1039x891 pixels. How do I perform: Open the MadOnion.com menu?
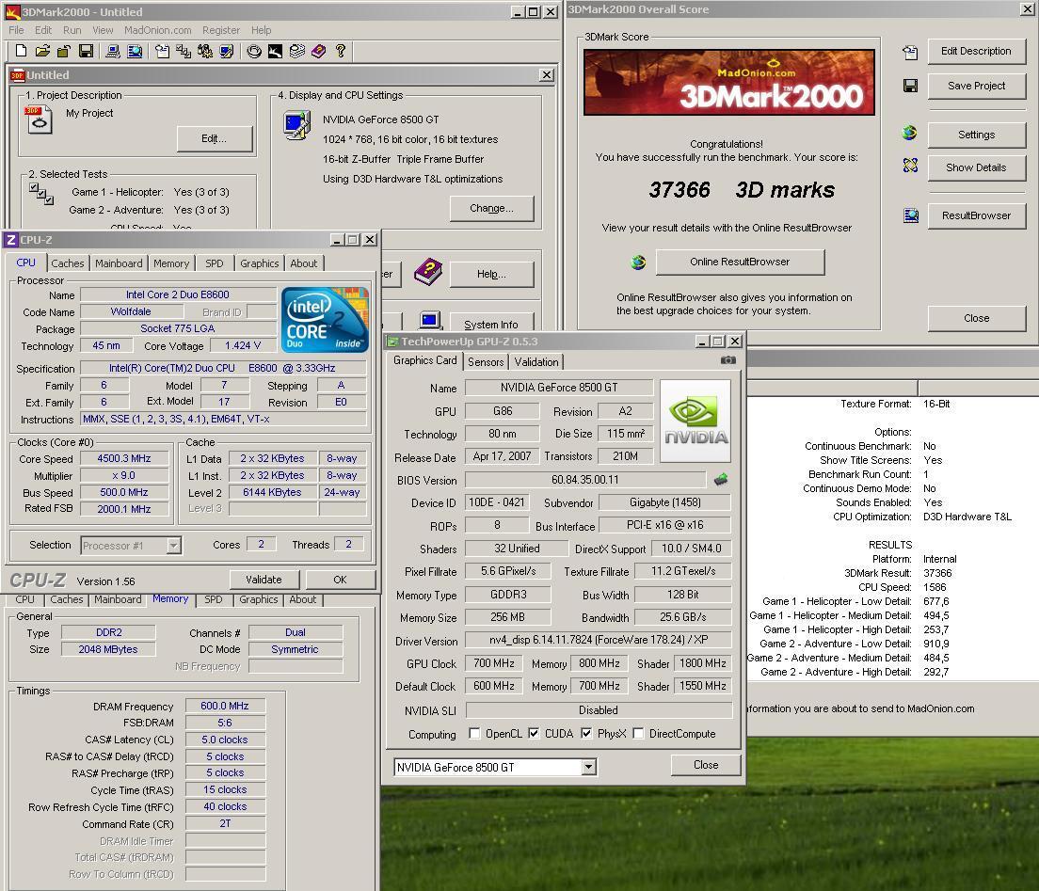coord(158,30)
